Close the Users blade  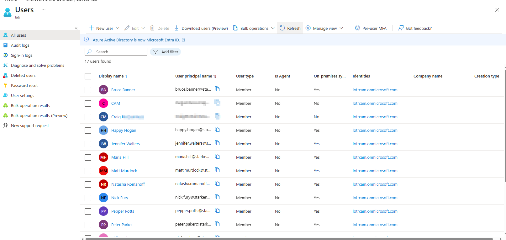pyautogui.click(x=497, y=10)
